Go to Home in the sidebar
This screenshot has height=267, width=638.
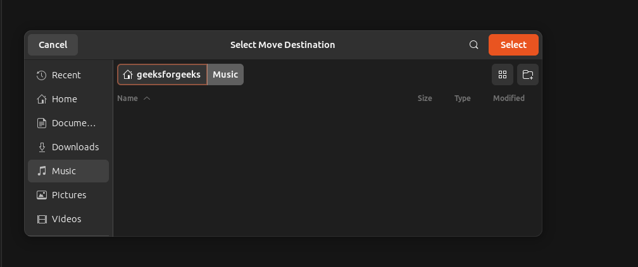point(64,99)
